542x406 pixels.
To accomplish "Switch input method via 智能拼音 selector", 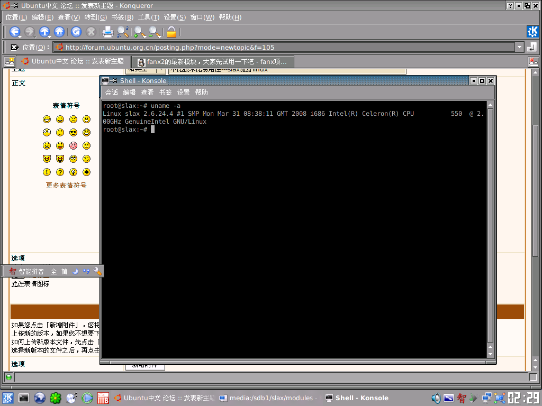I will click(x=31, y=272).
